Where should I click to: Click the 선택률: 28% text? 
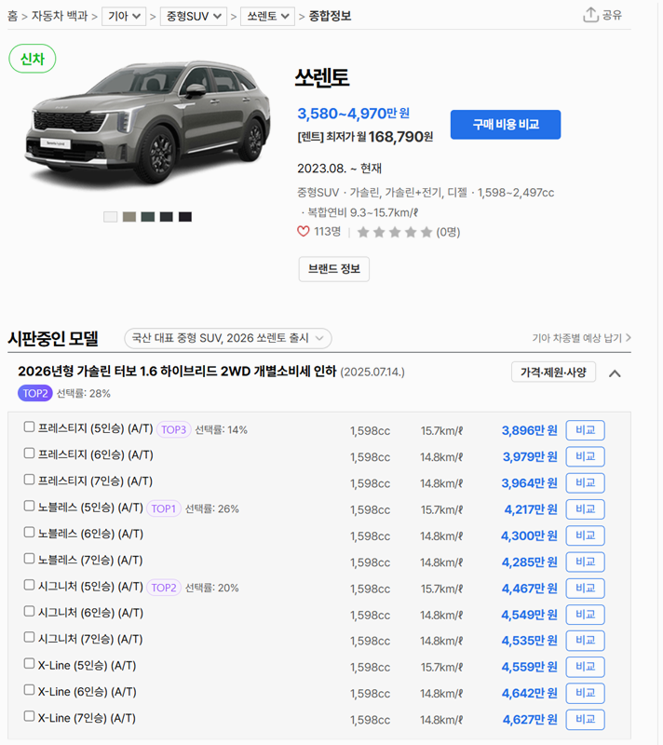(84, 393)
